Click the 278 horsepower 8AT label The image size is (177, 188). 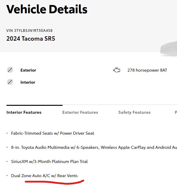pos(147,70)
